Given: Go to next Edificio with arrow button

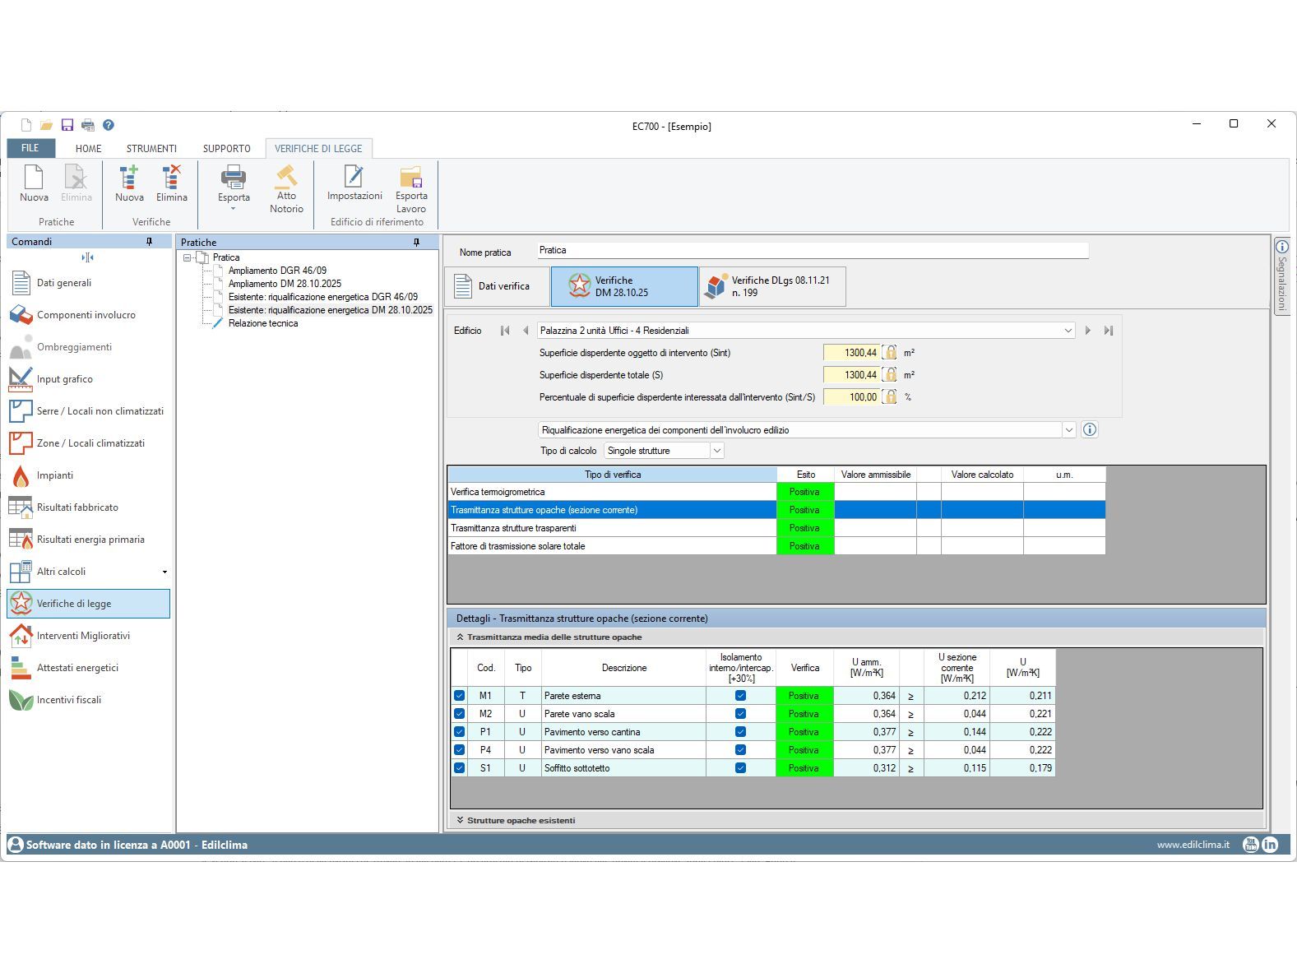Looking at the screenshot, I should coord(1088,331).
